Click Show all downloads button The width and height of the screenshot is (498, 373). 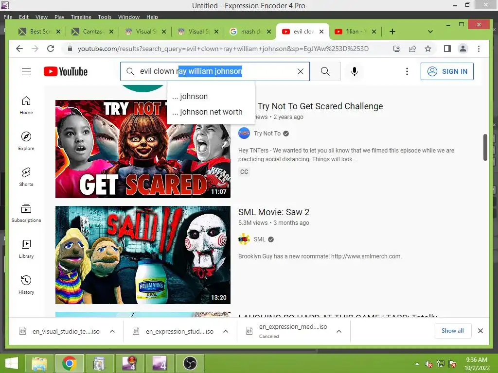pos(453,331)
